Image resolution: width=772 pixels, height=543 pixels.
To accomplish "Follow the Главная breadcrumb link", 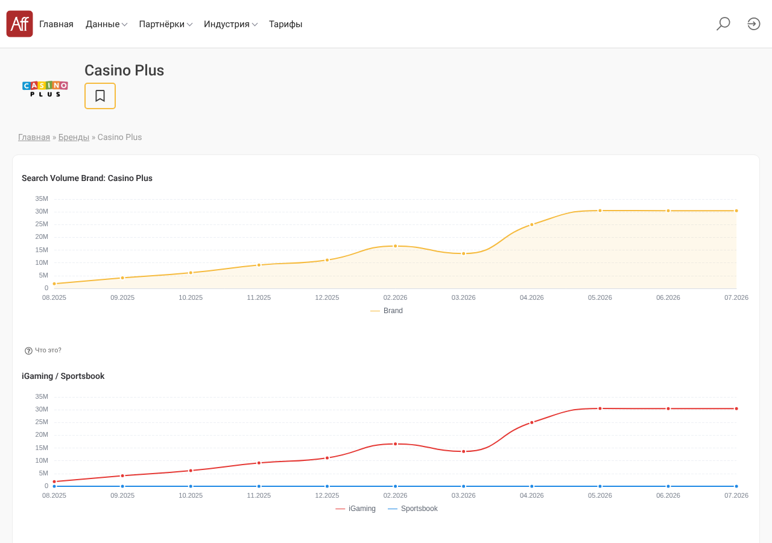I will tap(34, 137).
